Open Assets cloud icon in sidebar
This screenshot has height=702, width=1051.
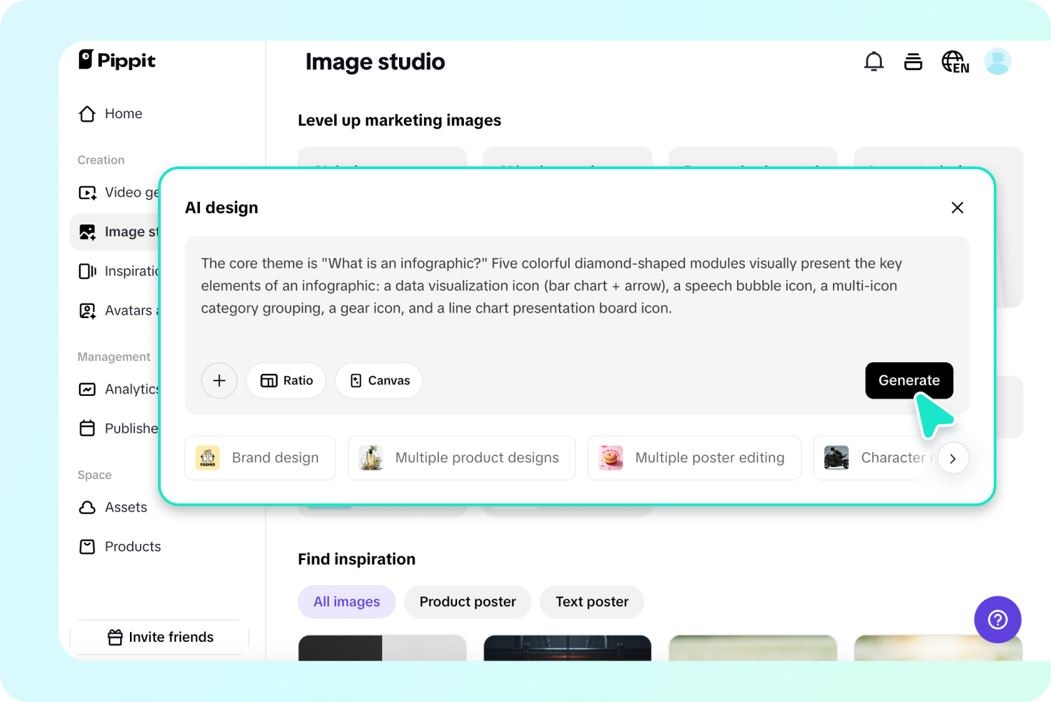click(87, 507)
